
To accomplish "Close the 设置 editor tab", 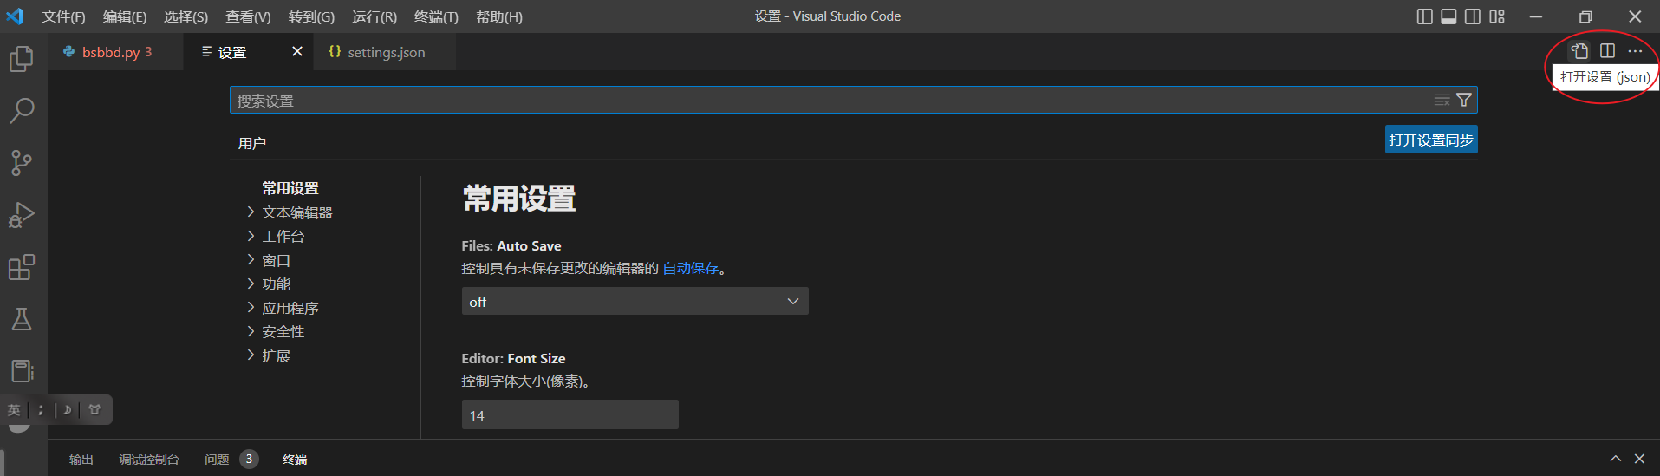I will [297, 51].
